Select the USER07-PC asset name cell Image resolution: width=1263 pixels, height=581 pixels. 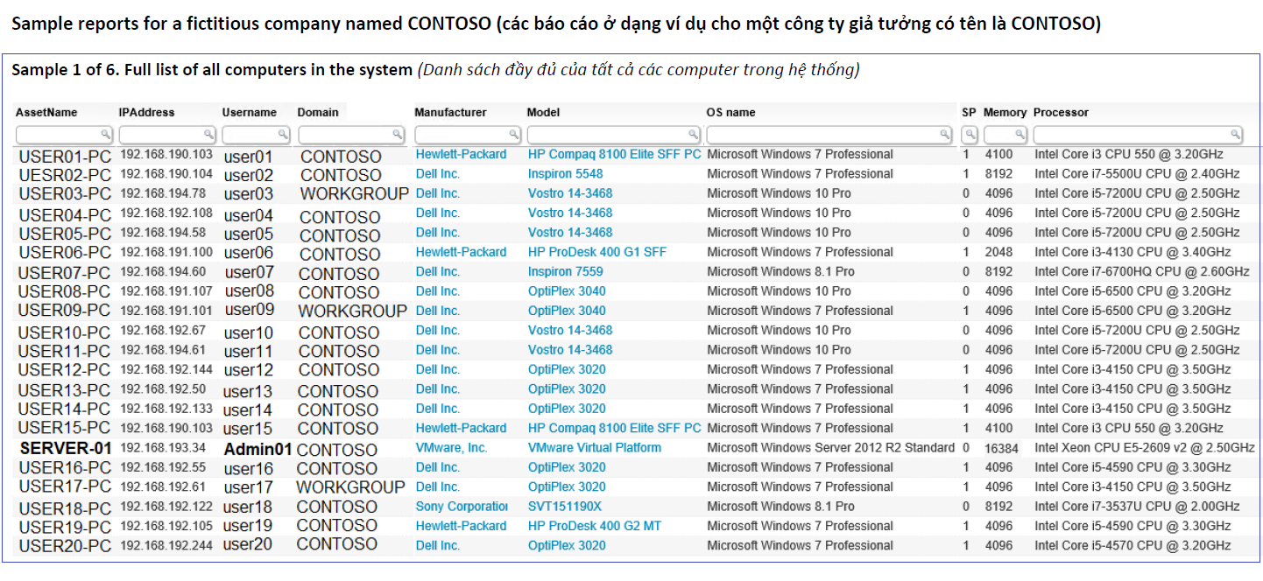pyautogui.click(x=65, y=272)
